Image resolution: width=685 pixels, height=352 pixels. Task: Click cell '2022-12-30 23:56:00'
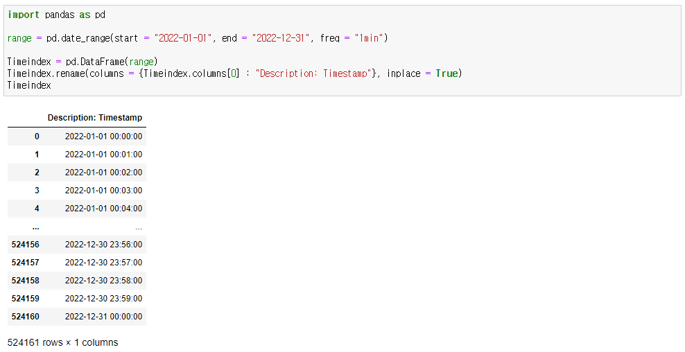[103, 245]
